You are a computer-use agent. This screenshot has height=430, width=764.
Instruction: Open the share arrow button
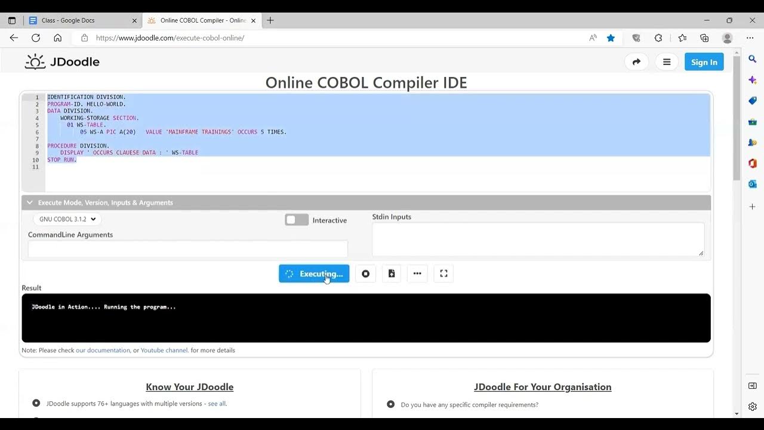[636, 62]
